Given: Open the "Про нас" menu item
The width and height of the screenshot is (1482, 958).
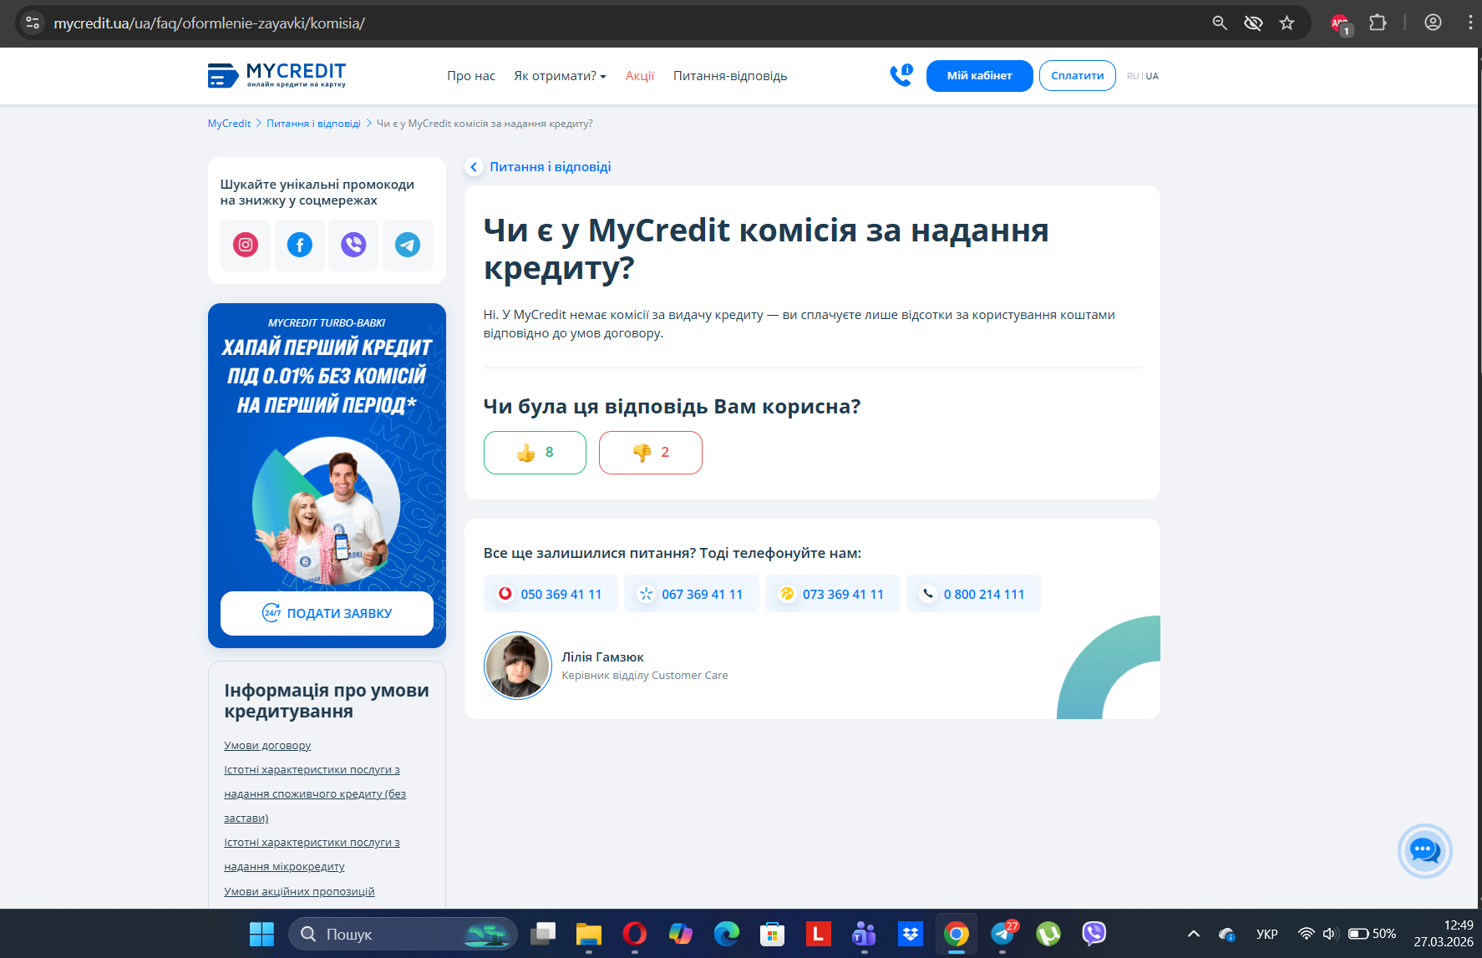Looking at the screenshot, I should pos(471,76).
